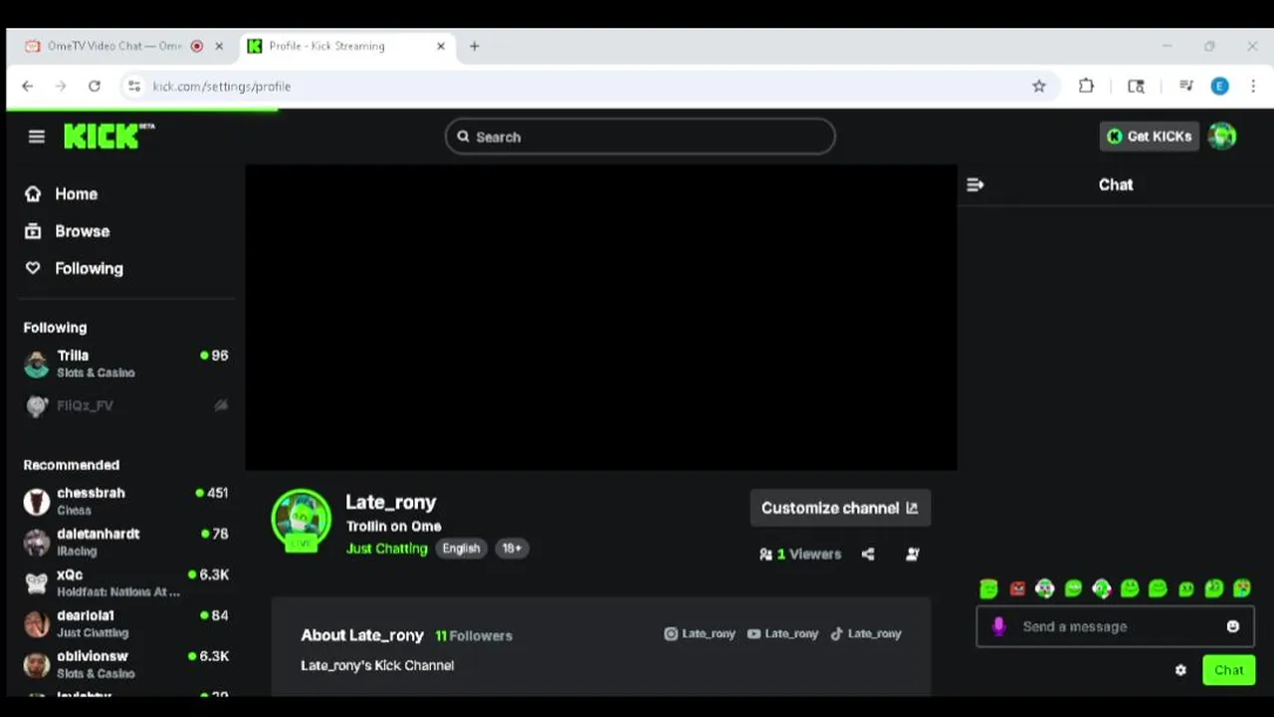1274x717 pixels.
Task: Collapse the chat panel with the arrow icon
Action: coord(975,184)
